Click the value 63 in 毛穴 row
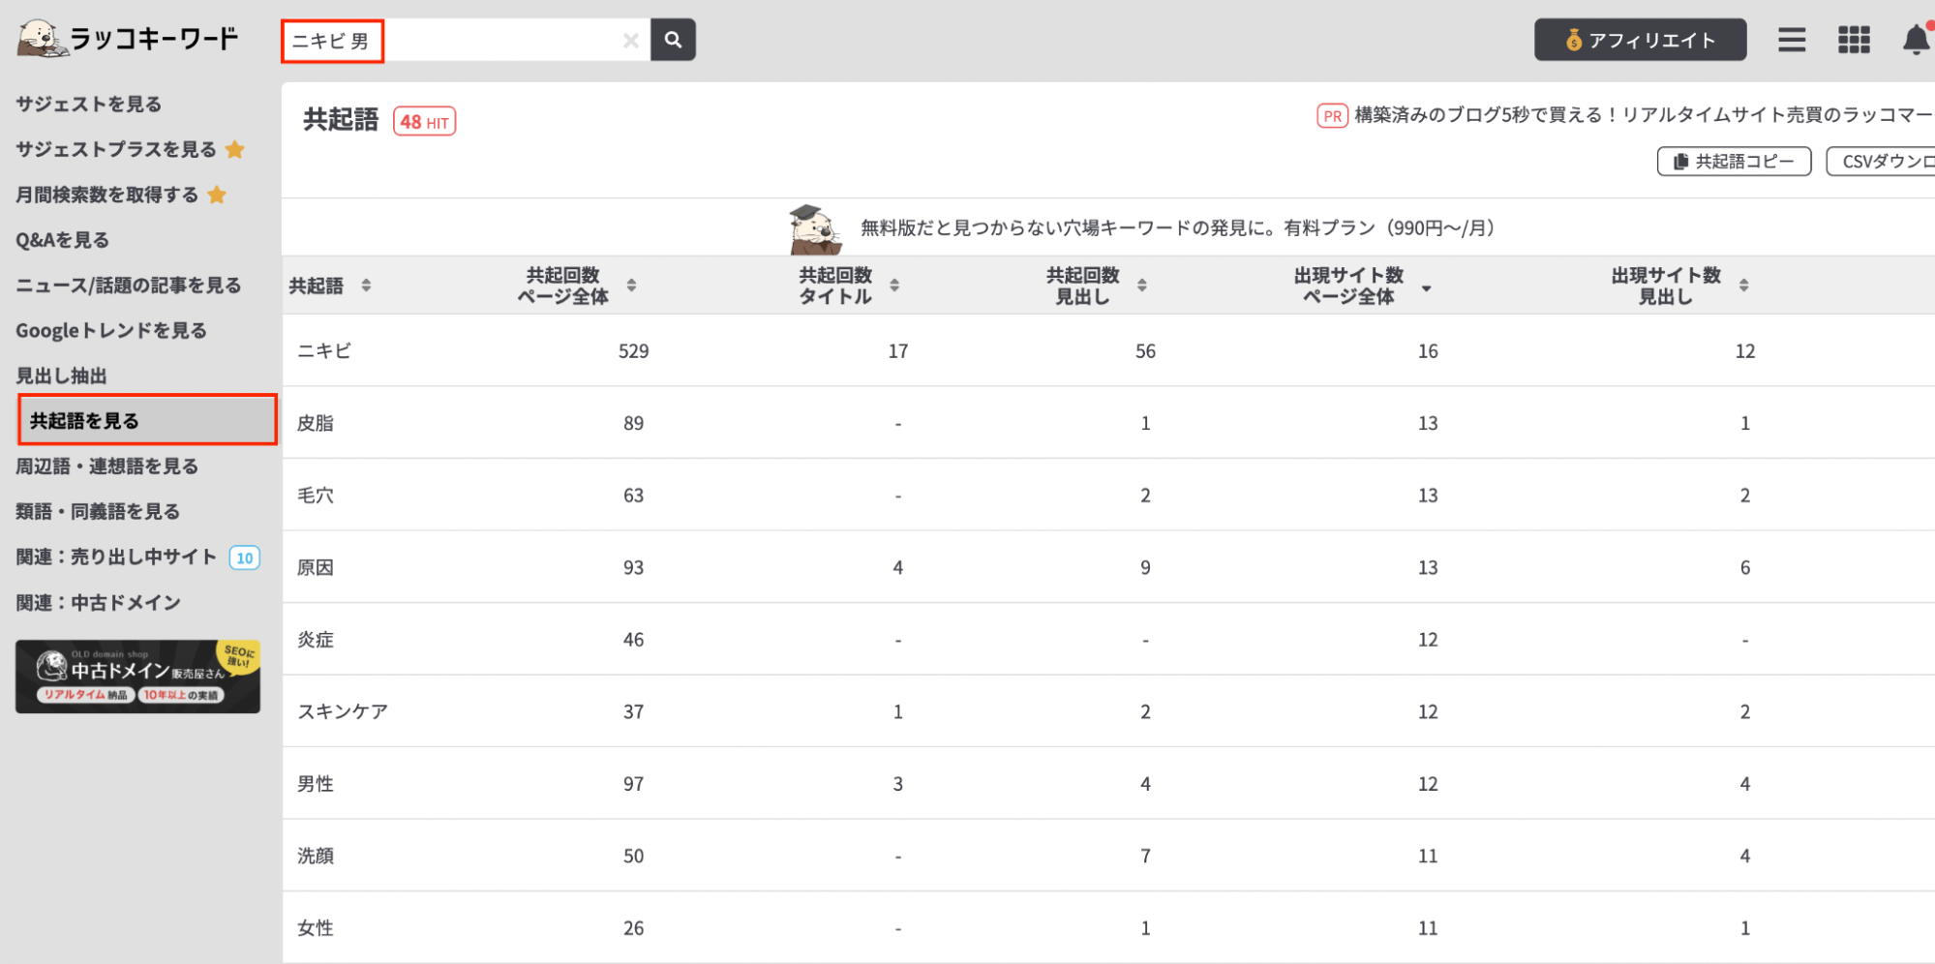Image resolution: width=1935 pixels, height=964 pixels. click(x=634, y=496)
